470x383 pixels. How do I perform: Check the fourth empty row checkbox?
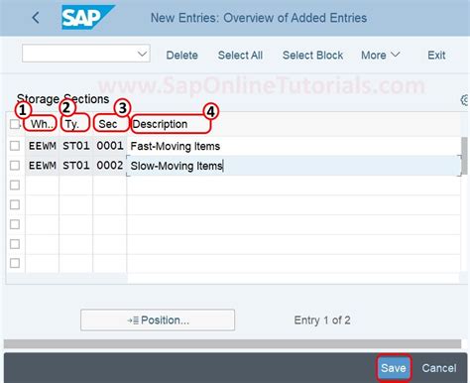click(15, 244)
